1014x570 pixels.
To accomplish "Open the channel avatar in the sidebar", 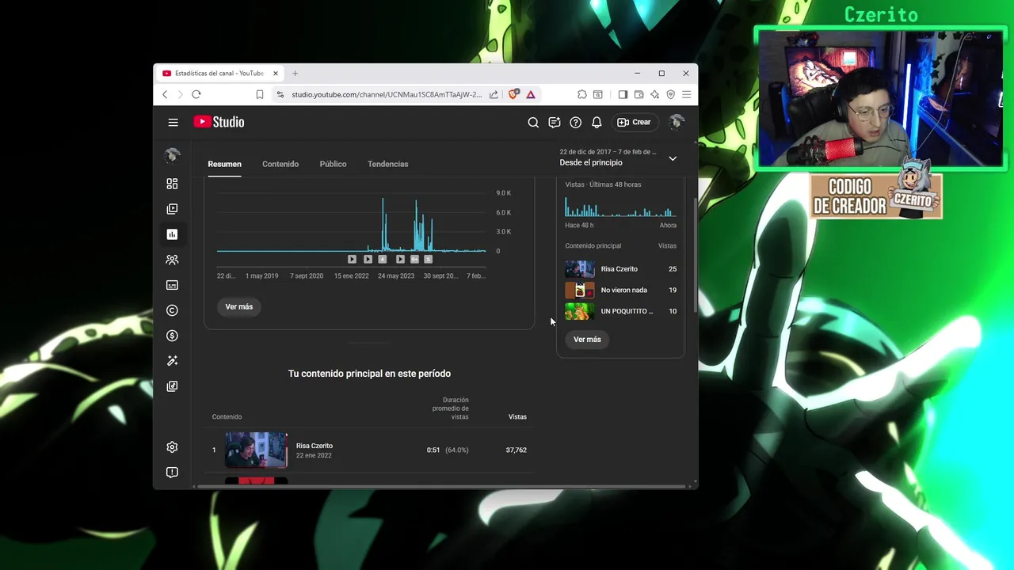I will pyautogui.click(x=172, y=156).
